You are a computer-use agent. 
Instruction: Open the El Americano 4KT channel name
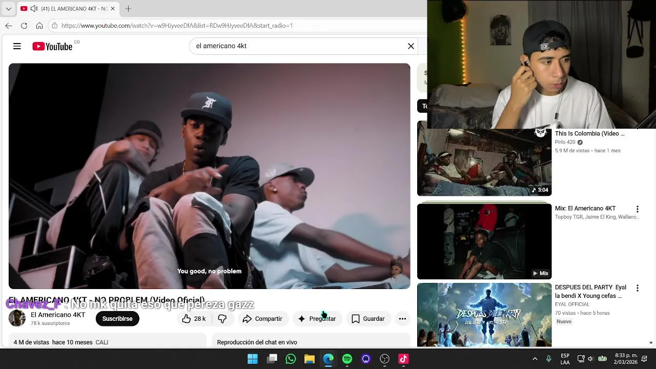coord(58,315)
